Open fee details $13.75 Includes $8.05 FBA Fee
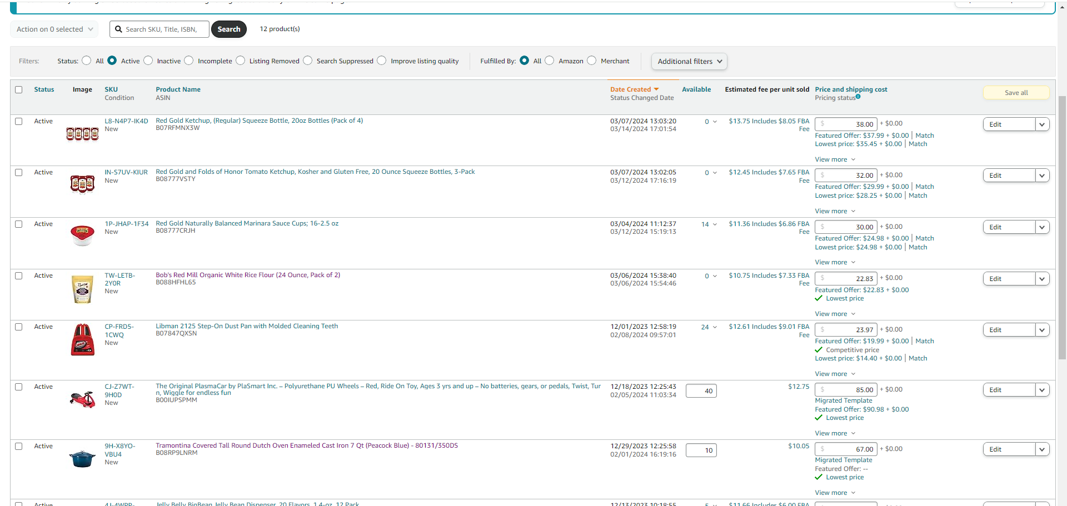The image size is (1067, 506). [x=769, y=125]
